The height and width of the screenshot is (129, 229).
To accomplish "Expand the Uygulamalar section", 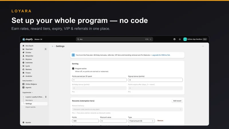I will [27, 92].
